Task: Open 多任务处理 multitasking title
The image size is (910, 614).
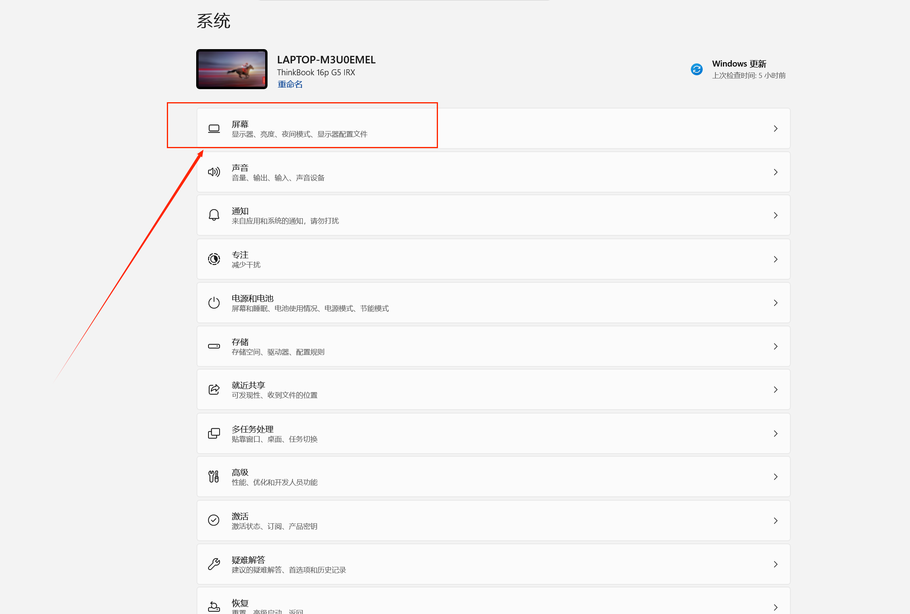Action: [x=253, y=429]
